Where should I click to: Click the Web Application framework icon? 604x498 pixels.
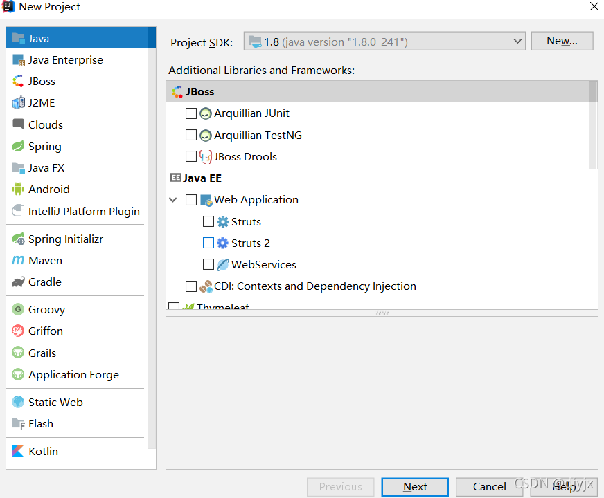206,200
